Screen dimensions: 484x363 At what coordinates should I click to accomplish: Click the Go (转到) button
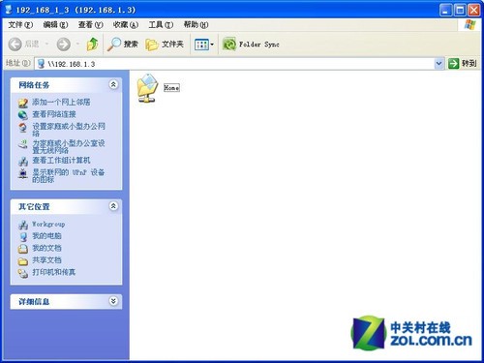462,64
